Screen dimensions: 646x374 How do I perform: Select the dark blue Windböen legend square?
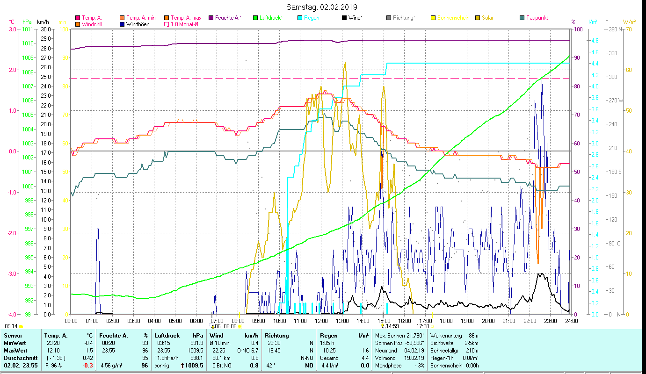pyautogui.click(x=122, y=24)
